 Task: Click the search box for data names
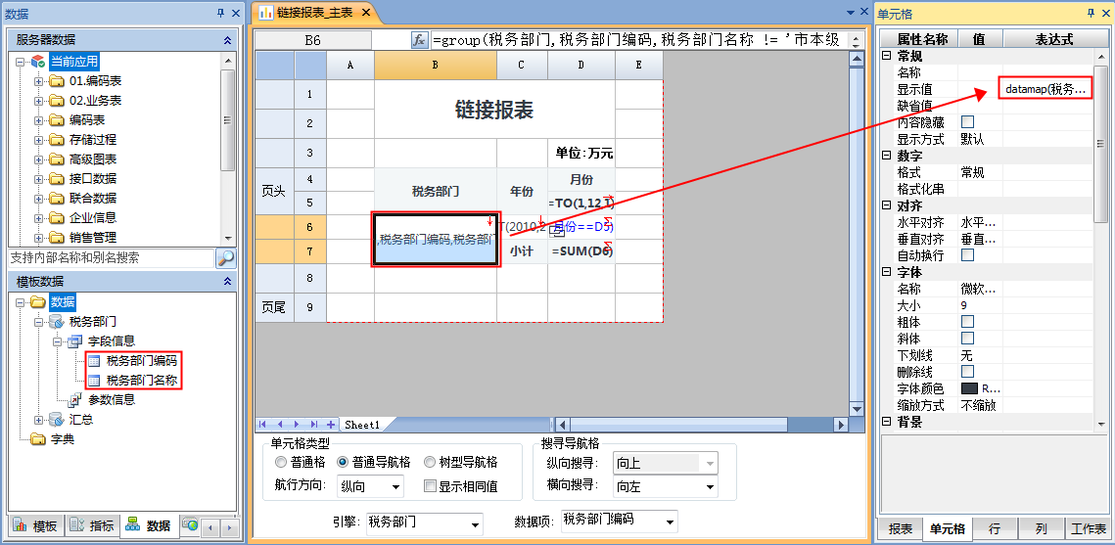click(111, 258)
